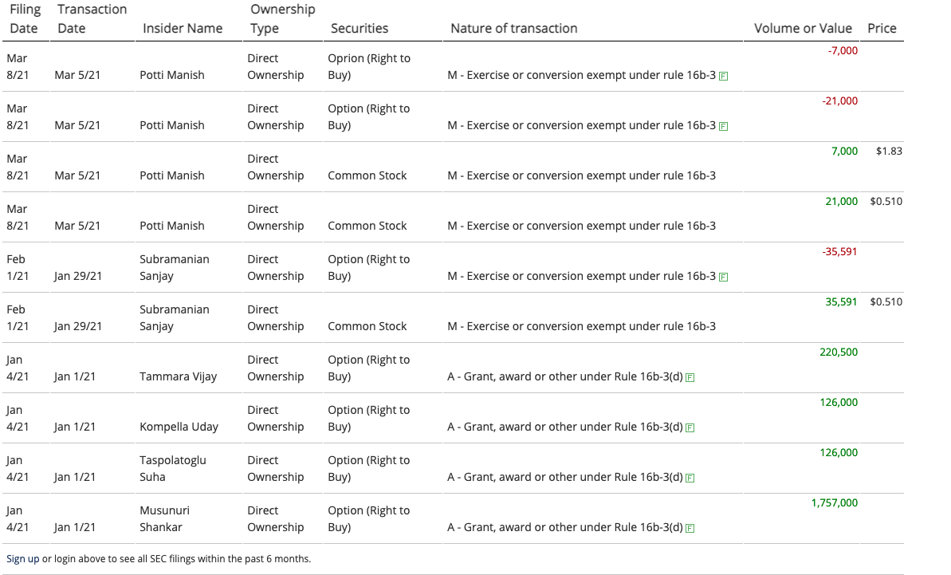The width and height of the screenshot is (951, 575).
Task: Click the Insider Name column header
Action: pyautogui.click(x=183, y=29)
